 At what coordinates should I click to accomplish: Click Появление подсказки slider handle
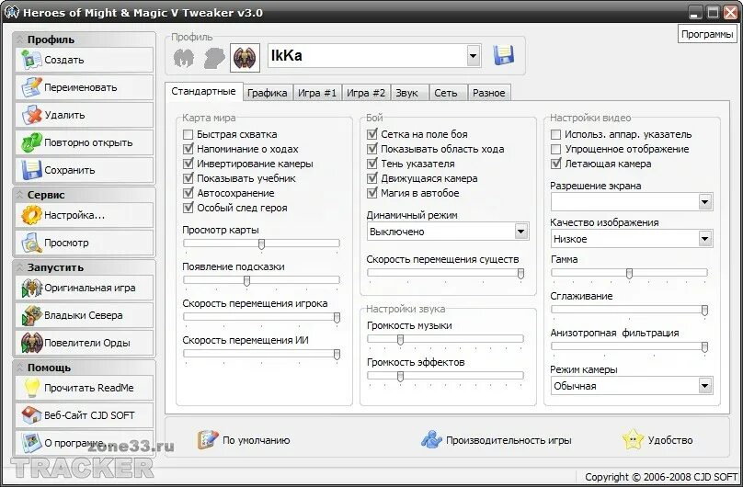point(246,281)
